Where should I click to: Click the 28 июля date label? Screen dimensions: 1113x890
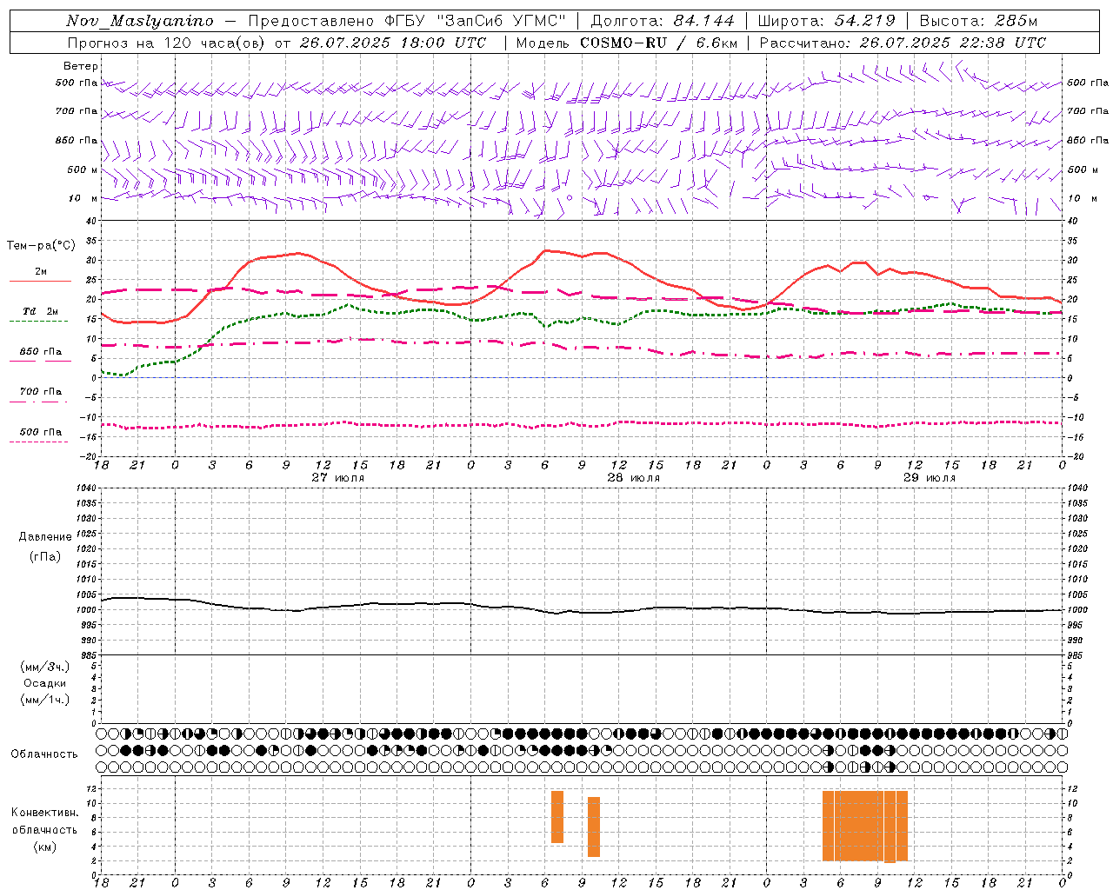click(x=634, y=478)
